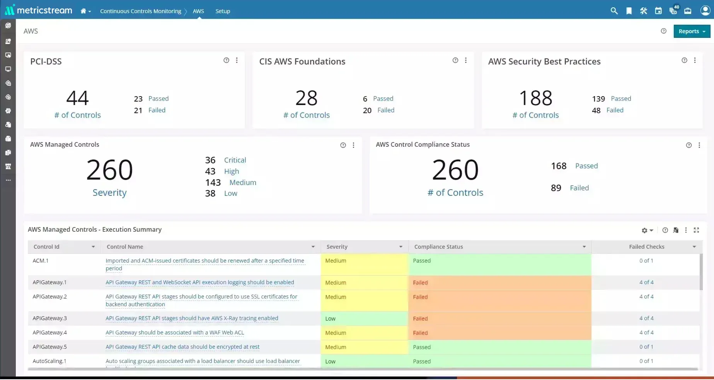Export the Execution Summary table
714x380 pixels.
tap(676, 230)
